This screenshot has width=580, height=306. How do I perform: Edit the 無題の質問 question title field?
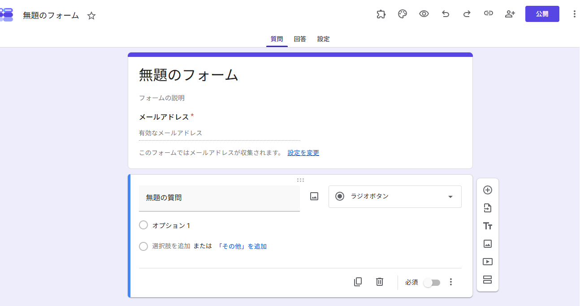click(219, 198)
